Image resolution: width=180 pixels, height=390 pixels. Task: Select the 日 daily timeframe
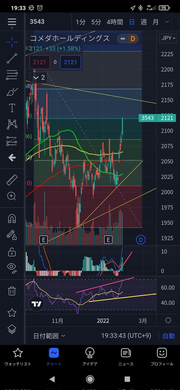132,22
